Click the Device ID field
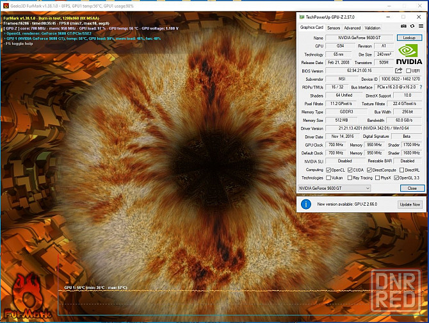 coord(401,79)
